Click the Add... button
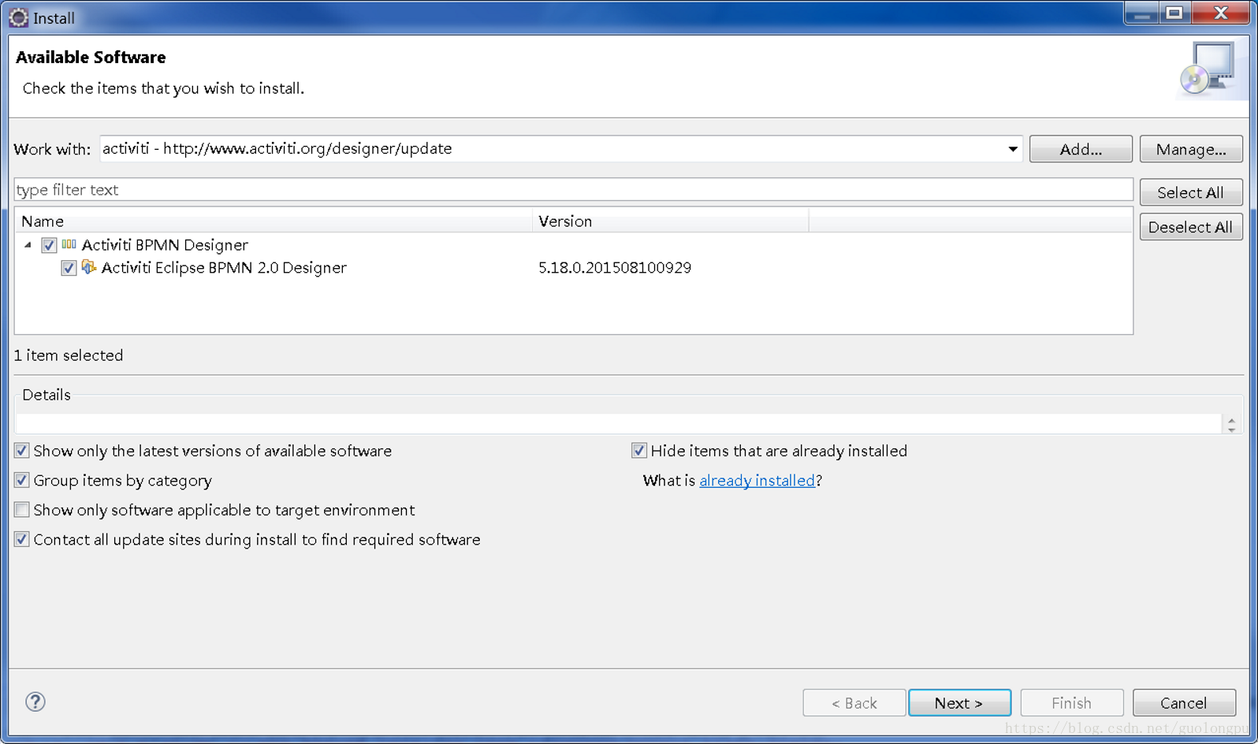 (x=1081, y=149)
